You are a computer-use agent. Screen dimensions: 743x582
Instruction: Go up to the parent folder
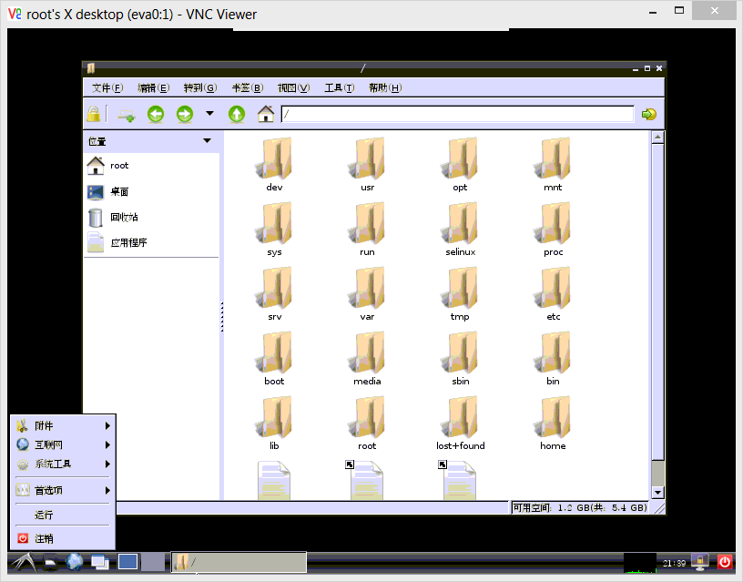[237, 114]
